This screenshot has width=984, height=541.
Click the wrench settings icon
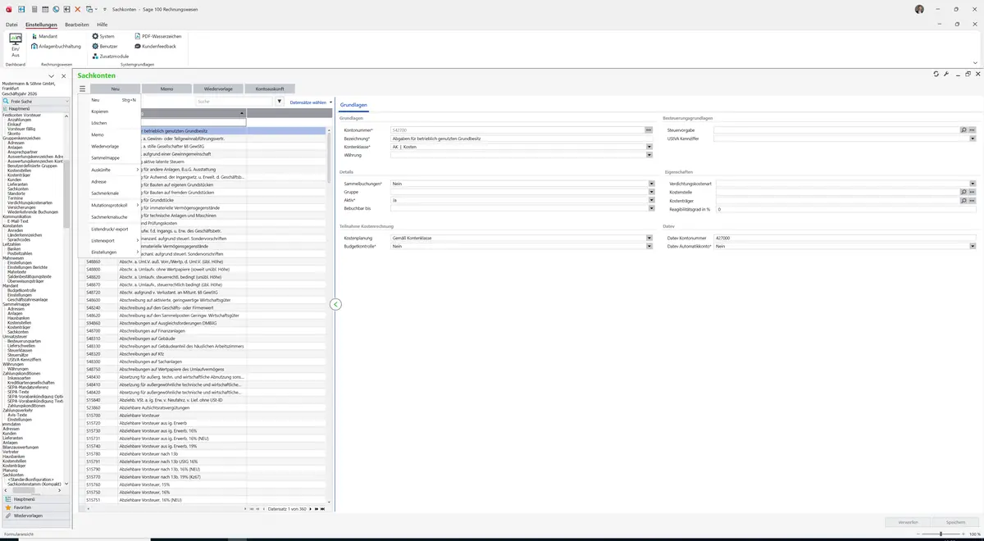pos(946,74)
